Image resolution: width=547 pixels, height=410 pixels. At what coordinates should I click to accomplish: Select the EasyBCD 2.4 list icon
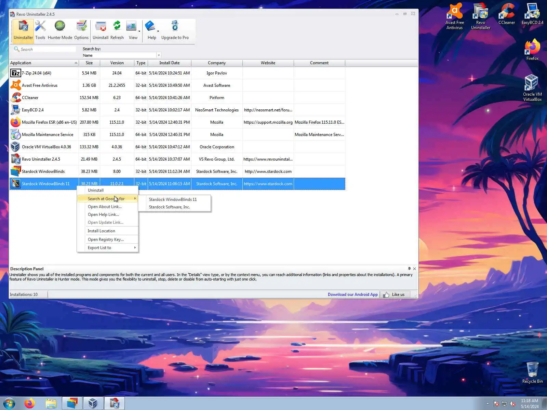point(15,110)
